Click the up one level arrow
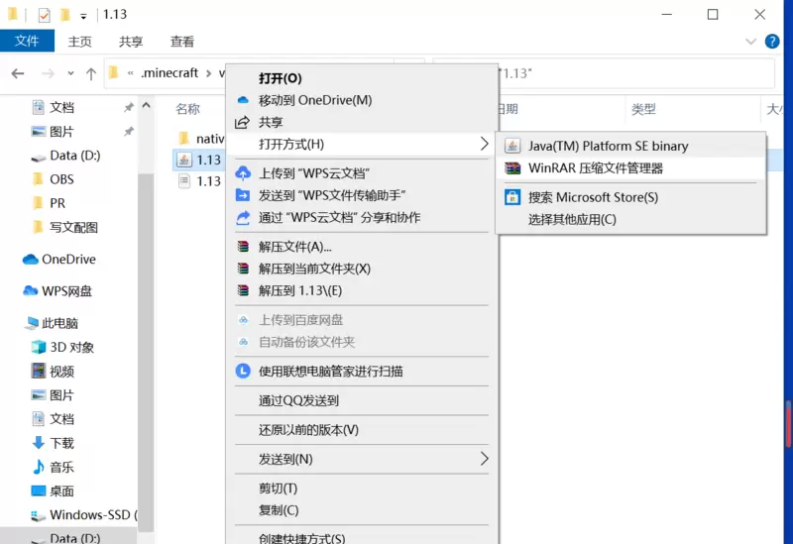The height and width of the screenshot is (544, 793). [91, 73]
